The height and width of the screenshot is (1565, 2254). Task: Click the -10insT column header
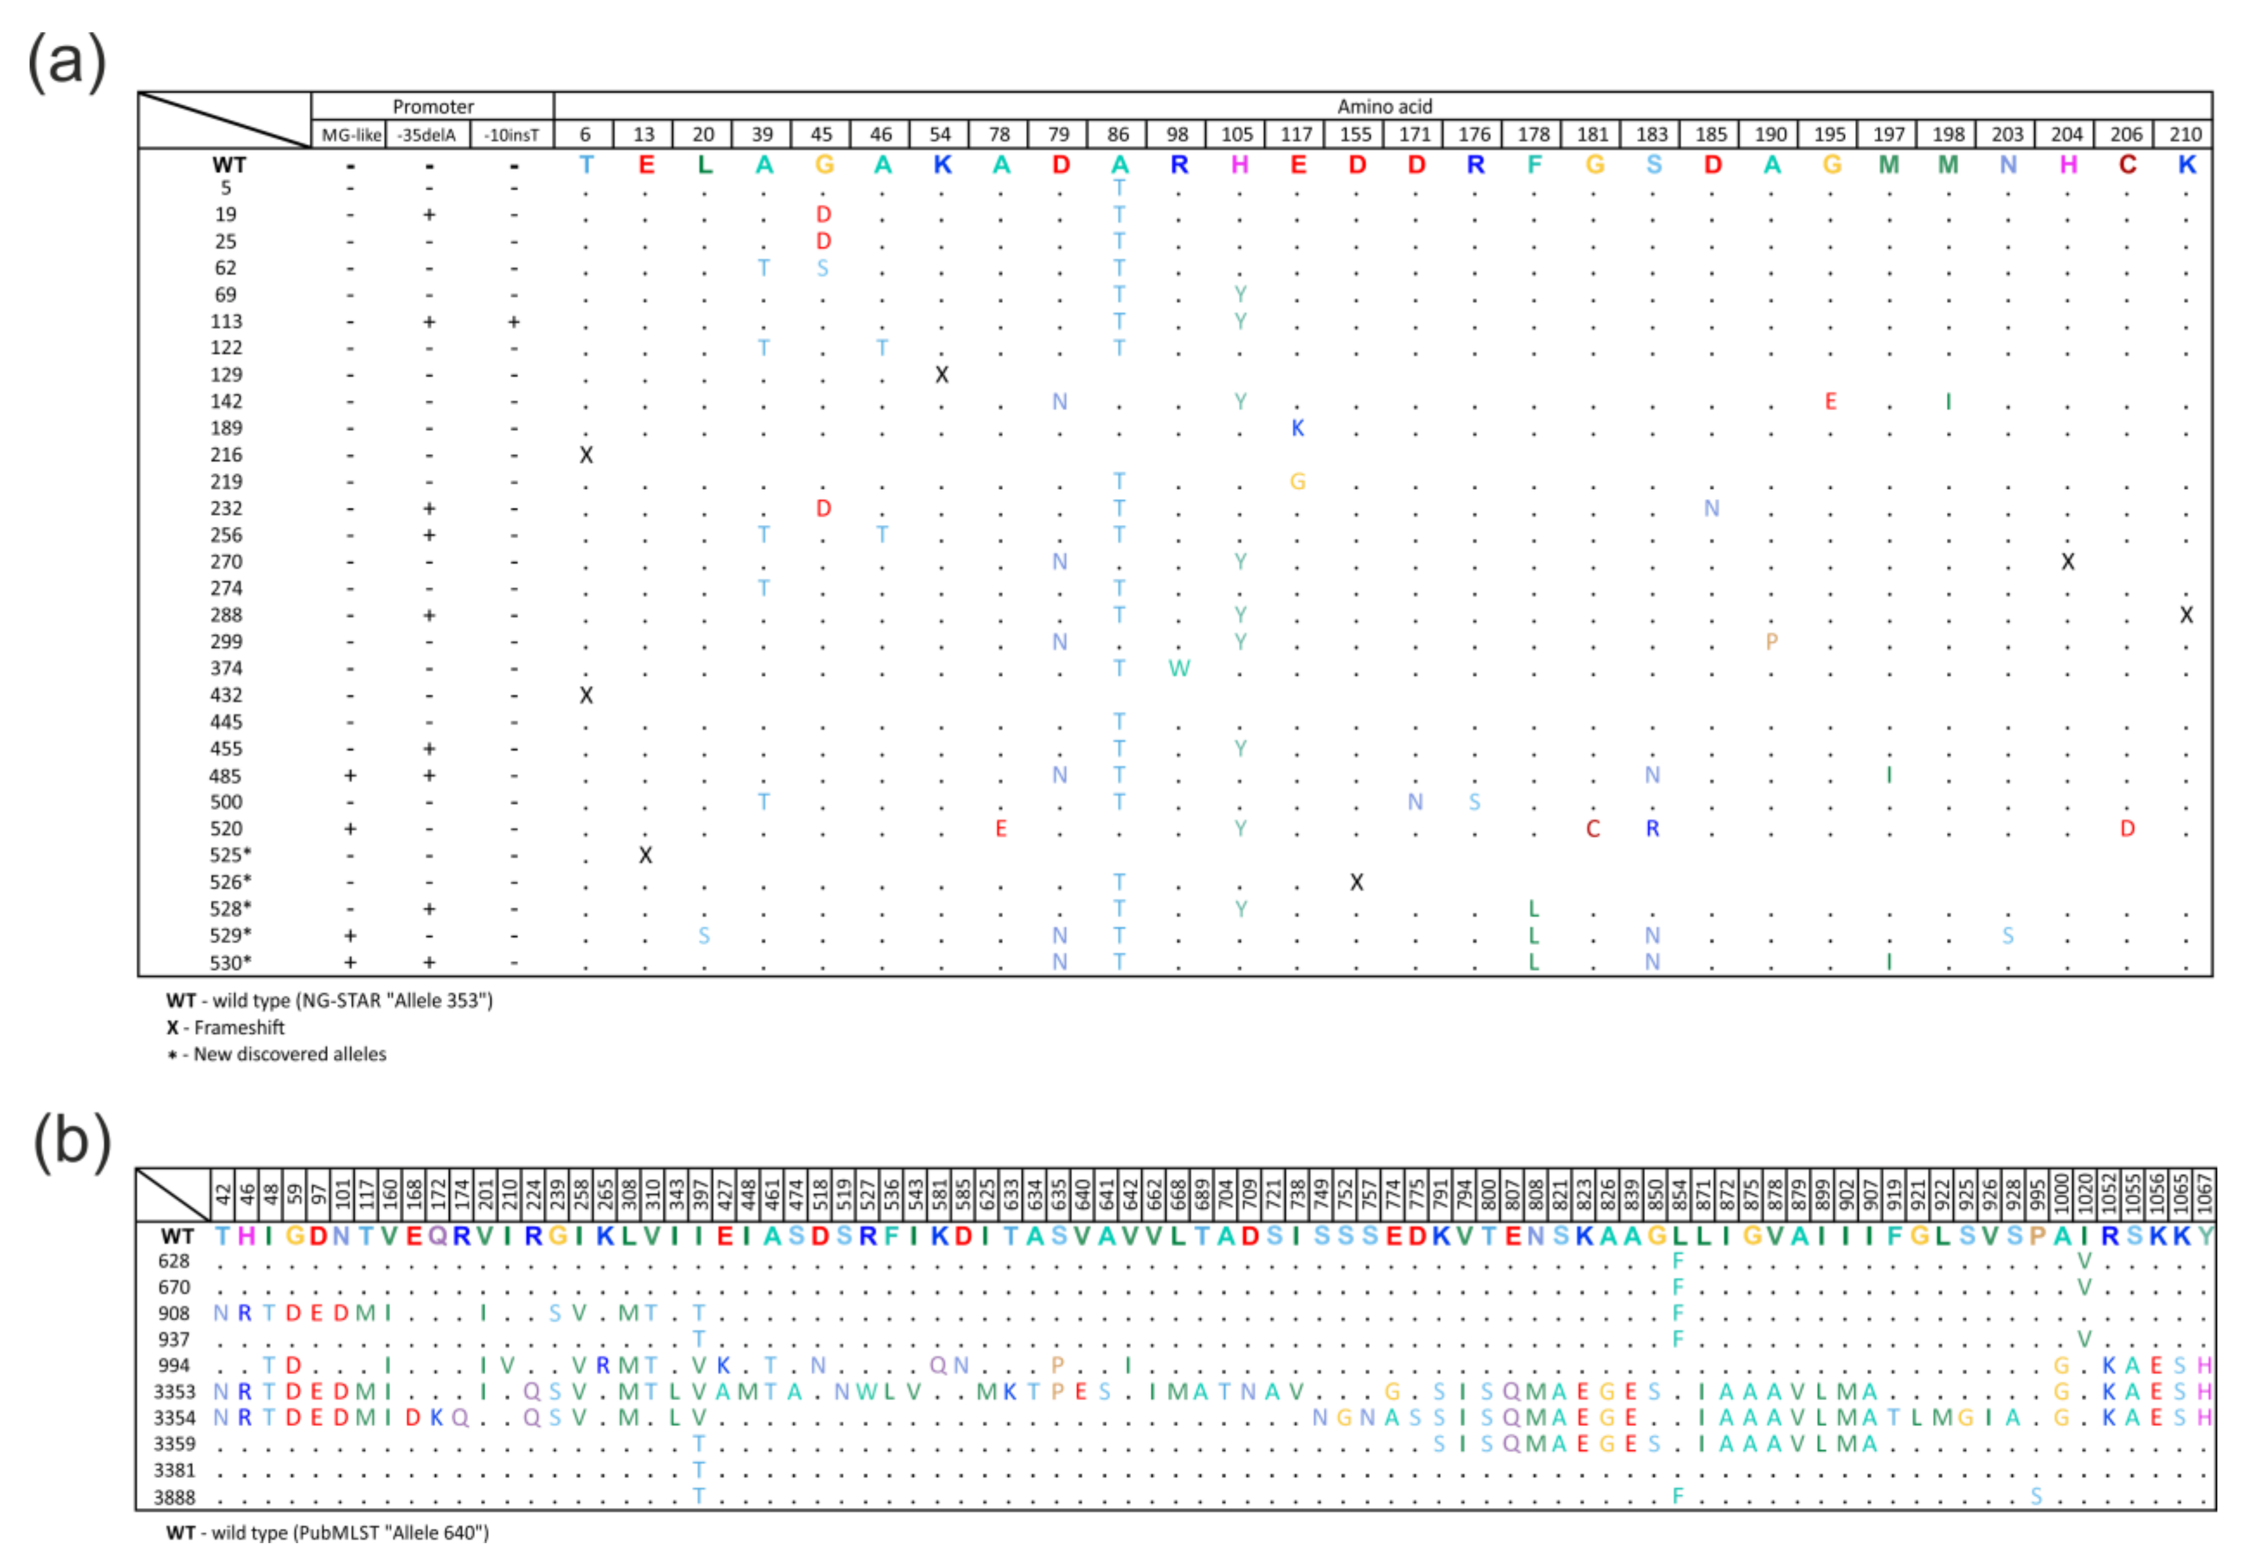[511, 134]
